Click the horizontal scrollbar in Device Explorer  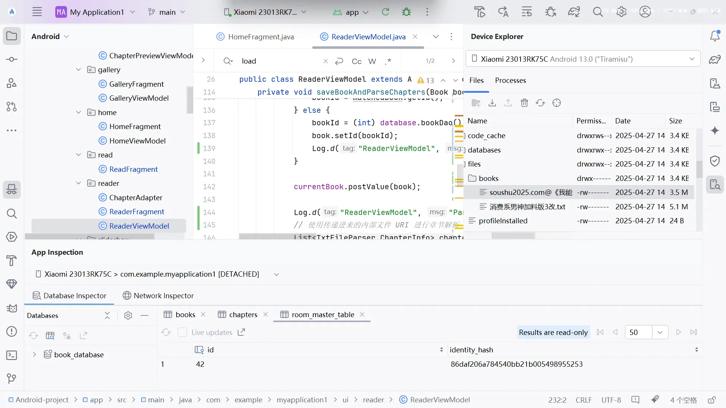coord(513,236)
